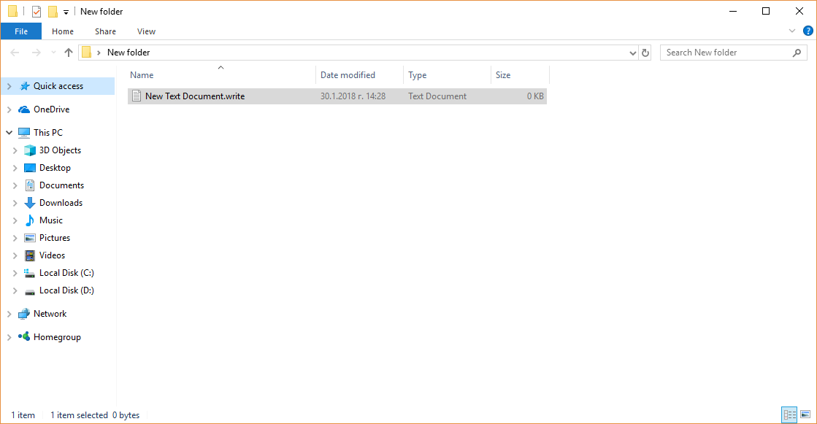The width and height of the screenshot is (817, 424).
Task: Switch to the View ribbon tab
Action: pyautogui.click(x=146, y=31)
